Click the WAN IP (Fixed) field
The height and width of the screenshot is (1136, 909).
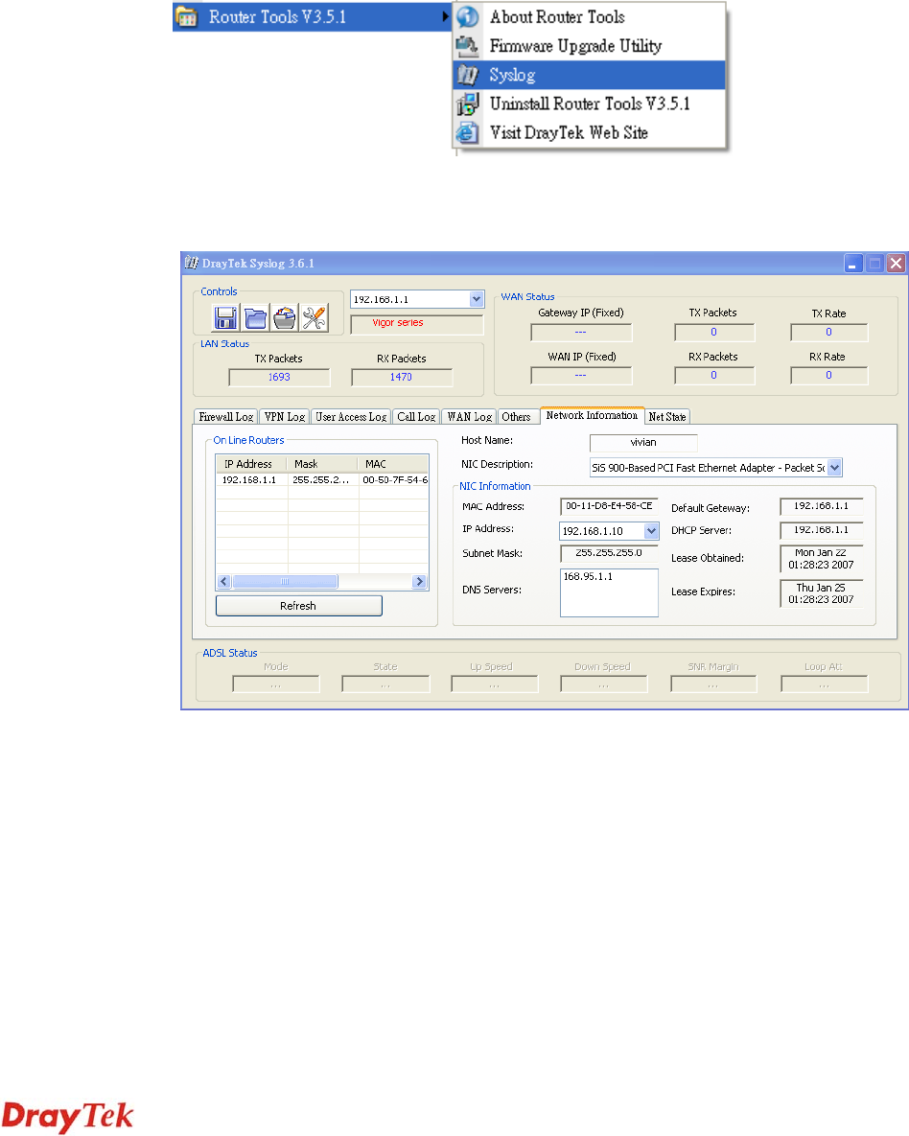[x=581, y=375]
